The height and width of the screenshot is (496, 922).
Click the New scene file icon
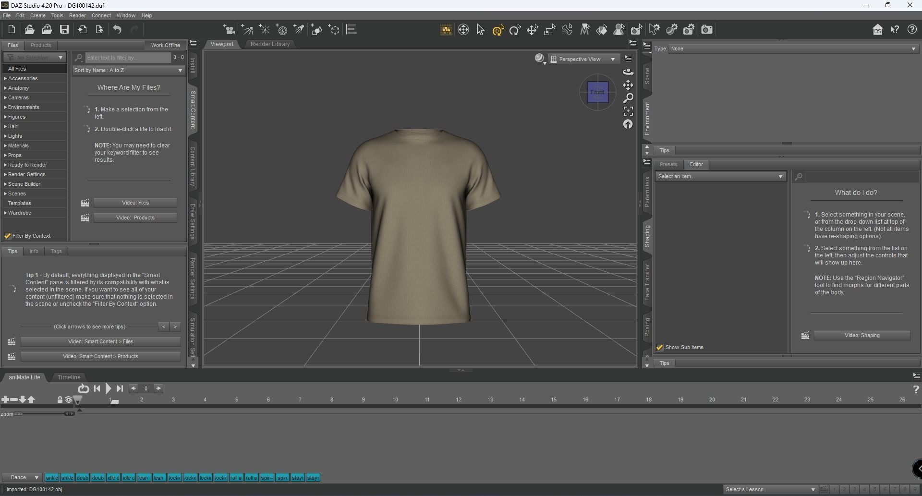pos(12,30)
